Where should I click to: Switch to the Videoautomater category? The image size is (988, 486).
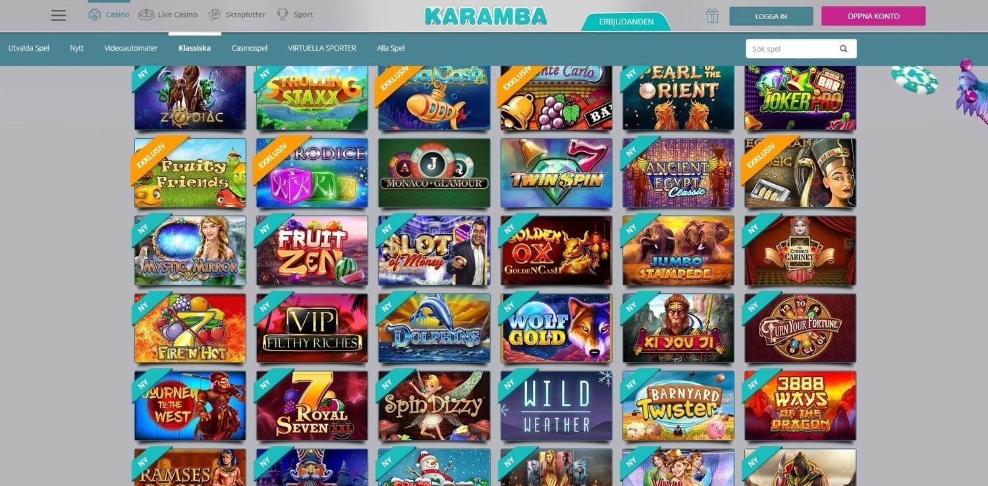click(131, 48)
